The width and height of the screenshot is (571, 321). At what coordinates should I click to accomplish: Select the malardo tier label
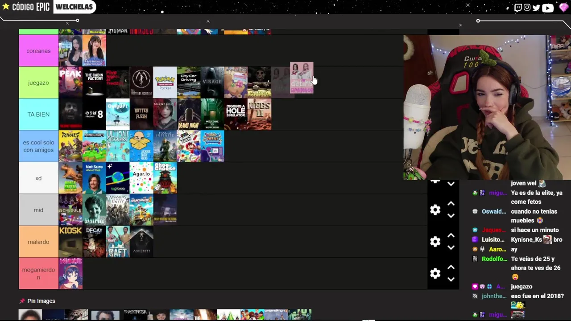coord(38,242)
